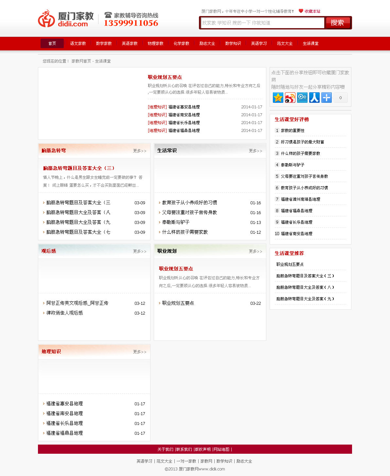Viewport: 390px width, 476px height.
Task: Open article 教育孩子从小养成好的习惯 in 生活常识
Action: click(189, 203)
